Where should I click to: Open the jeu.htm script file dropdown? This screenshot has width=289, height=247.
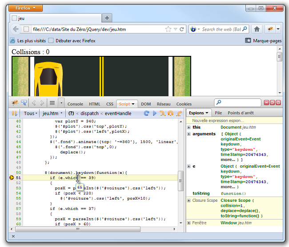point(52,114)
